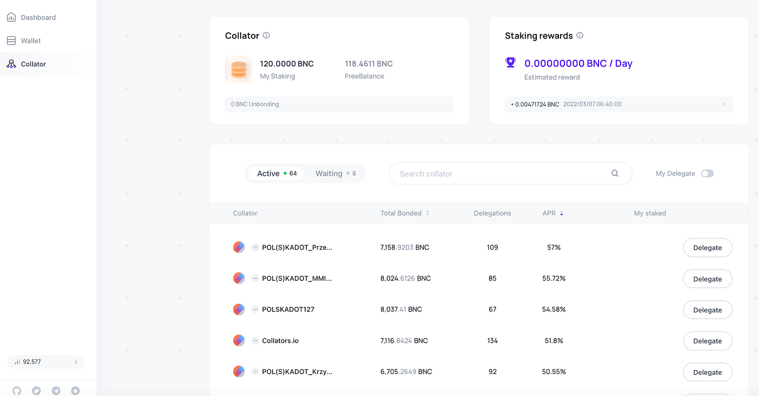
Task: Show info tooltip next to Collator heading
Action: point(266,35)
